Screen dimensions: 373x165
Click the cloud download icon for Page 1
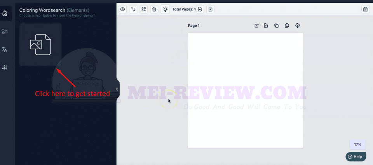point(297,26)
